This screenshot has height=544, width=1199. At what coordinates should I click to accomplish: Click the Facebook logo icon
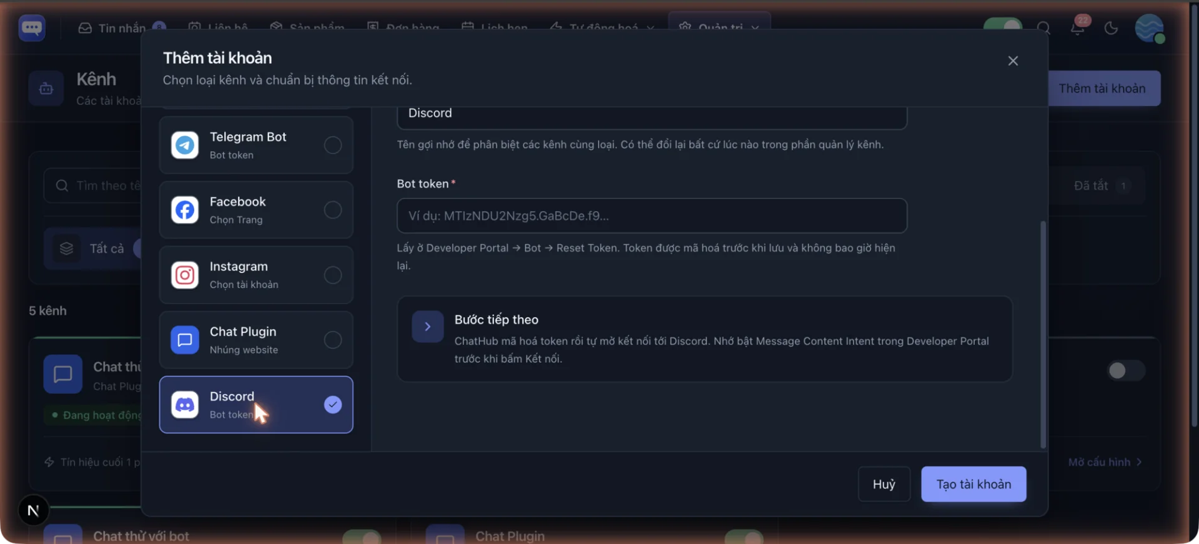click(185, 210)
